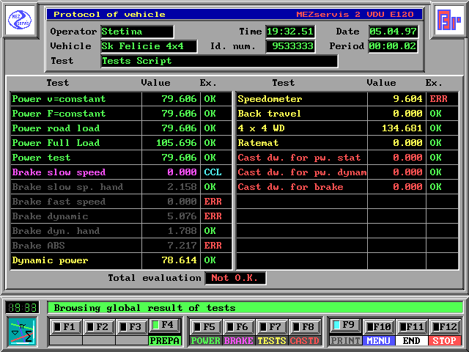Select the Power v=constant row
The height and width of the screenshot is (352, 469).
pos(121,99)
